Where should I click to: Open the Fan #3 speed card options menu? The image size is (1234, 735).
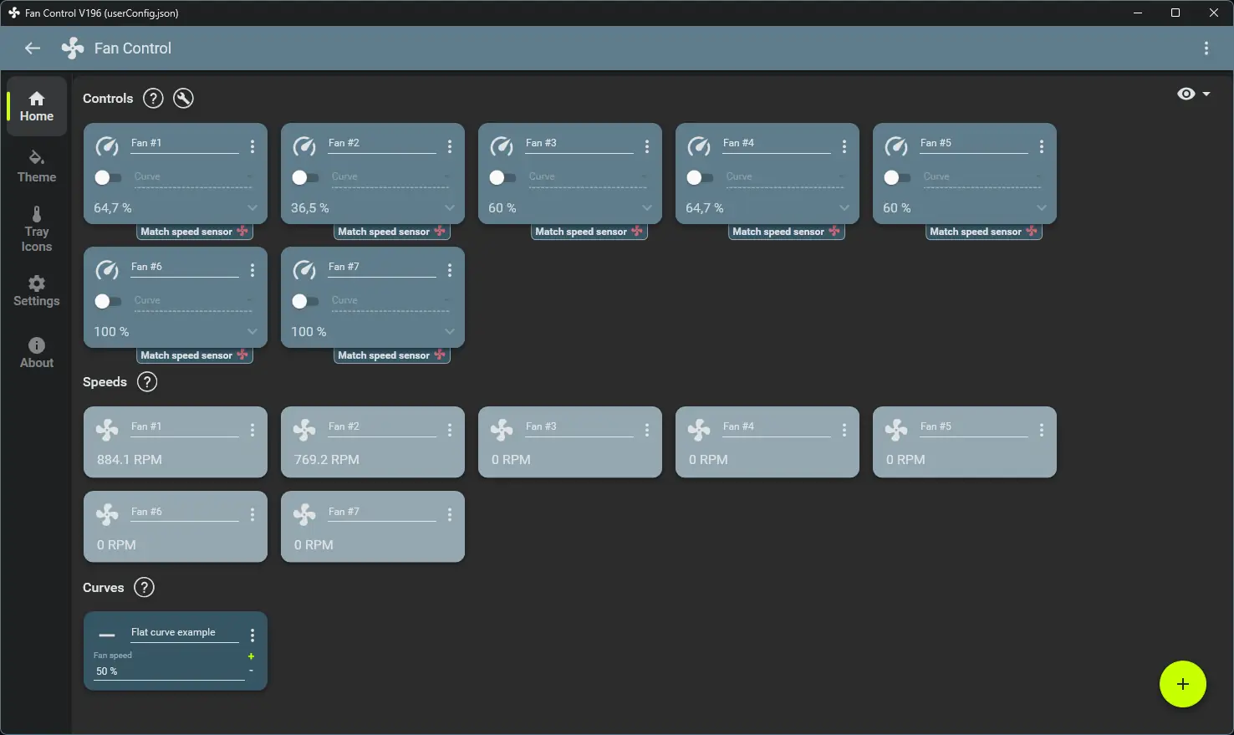tap(647, 430)
